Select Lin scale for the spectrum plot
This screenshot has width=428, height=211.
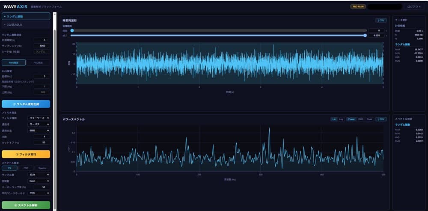[334, 119]
